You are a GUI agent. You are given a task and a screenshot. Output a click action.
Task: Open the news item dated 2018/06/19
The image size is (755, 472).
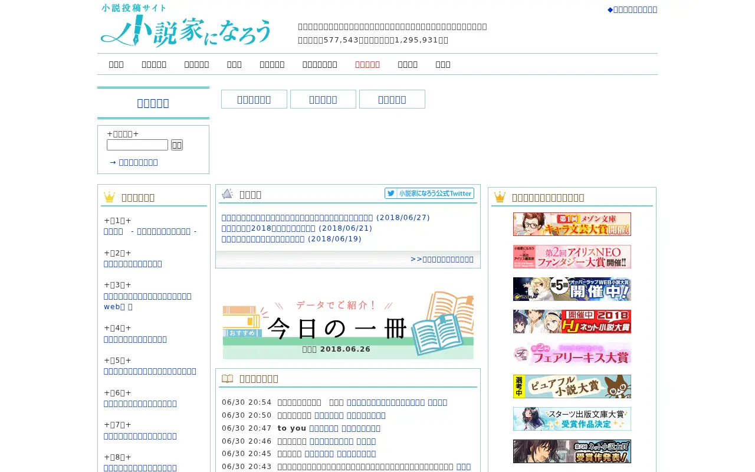click(291, 239)
